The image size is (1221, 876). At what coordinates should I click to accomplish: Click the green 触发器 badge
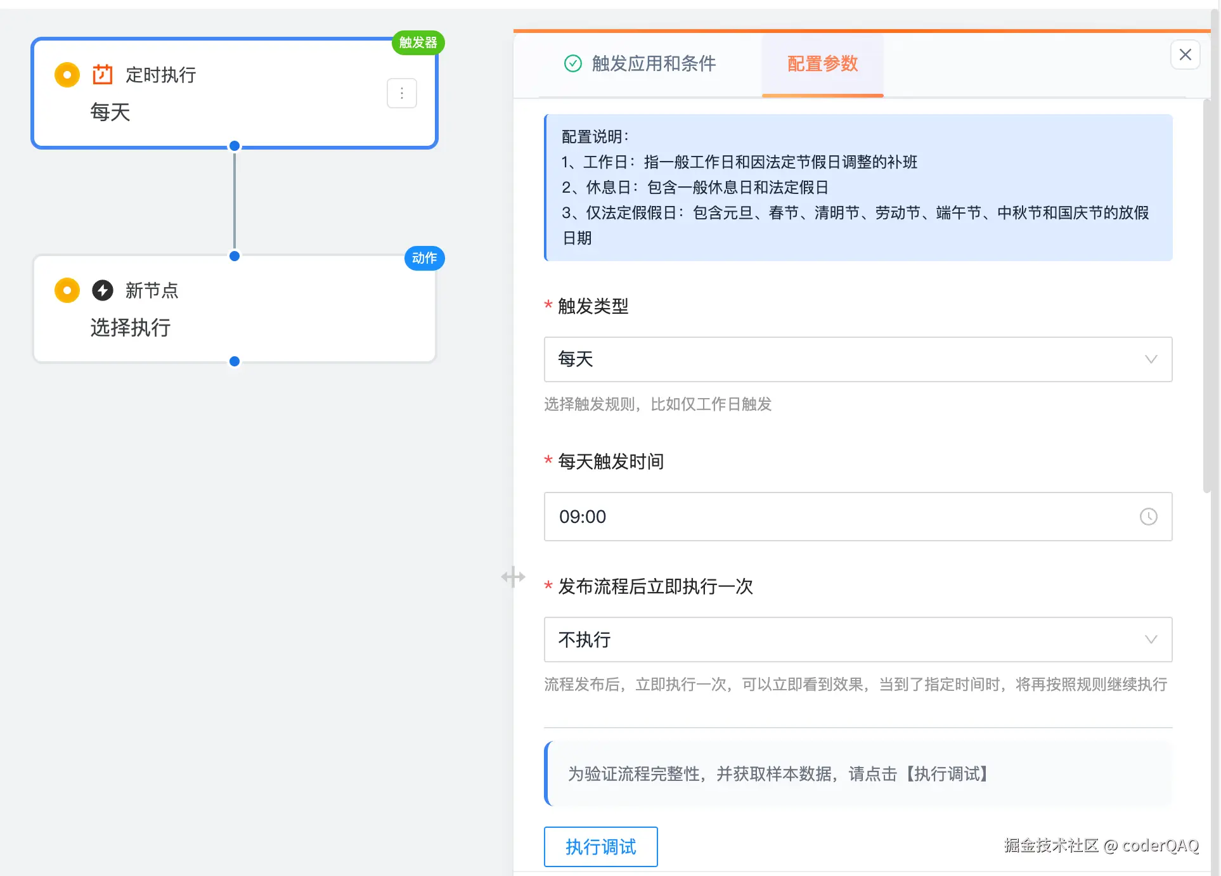click(418, 42)
